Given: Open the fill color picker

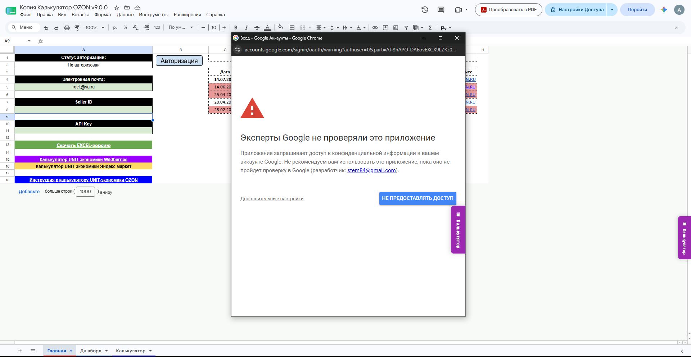Looking at the screenshot, I should 281,27.
